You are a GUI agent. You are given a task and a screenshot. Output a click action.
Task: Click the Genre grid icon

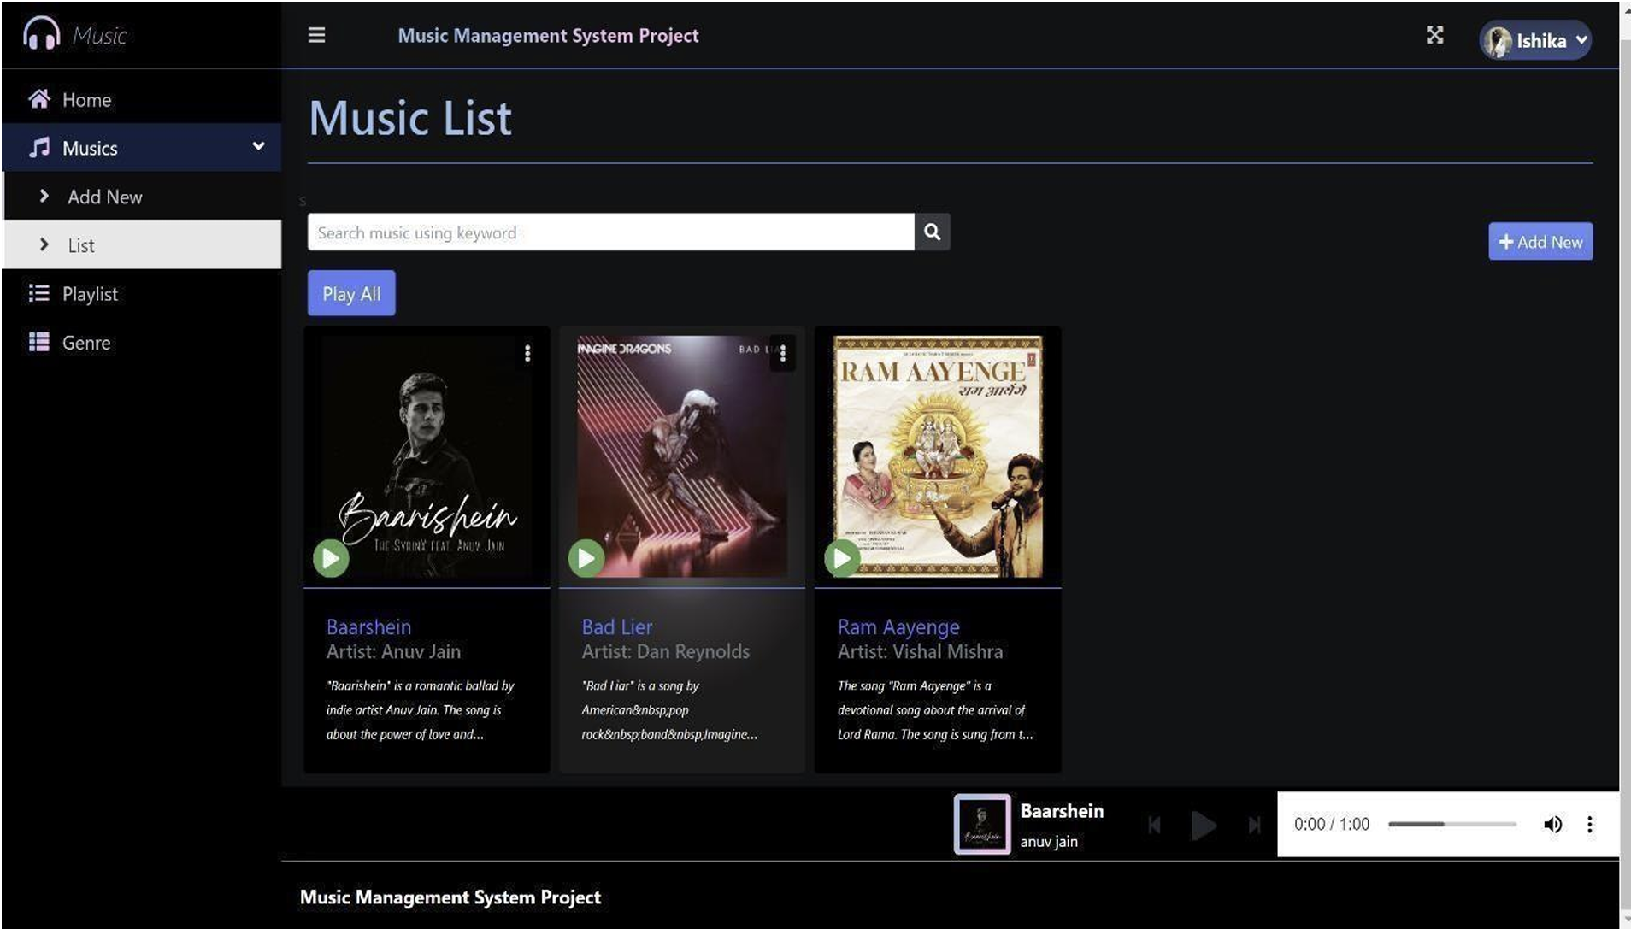coord(38,342)
